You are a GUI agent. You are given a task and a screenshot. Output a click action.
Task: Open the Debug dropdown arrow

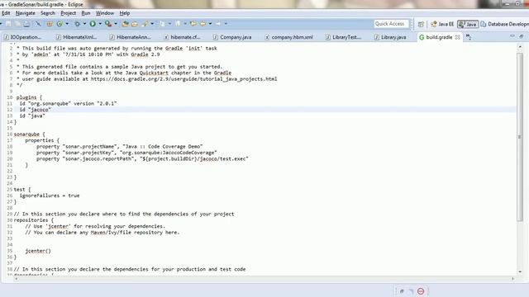(x=84, y=24)
